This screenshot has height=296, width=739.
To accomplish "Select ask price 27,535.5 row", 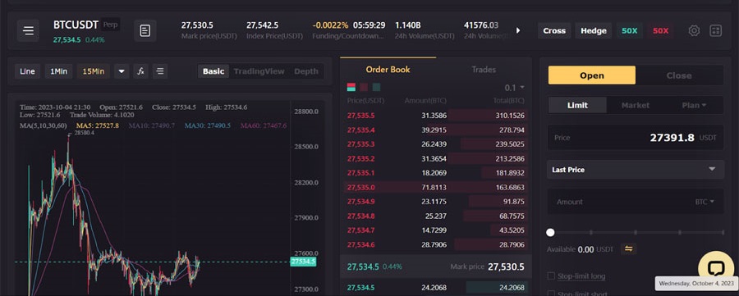I will tap(436, 116).
